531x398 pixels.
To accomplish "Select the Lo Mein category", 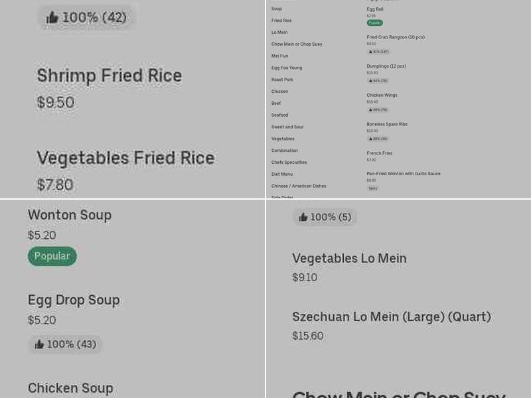I will click(279, 32).
